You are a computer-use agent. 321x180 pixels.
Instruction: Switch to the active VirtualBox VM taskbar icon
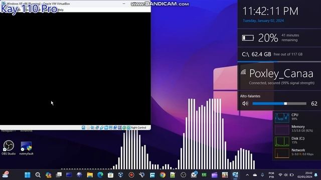coord(235,175)
